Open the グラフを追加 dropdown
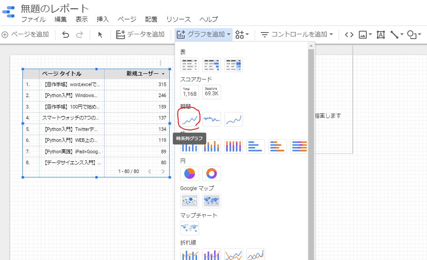Image resolution: width=427 pixels, height=260 pixels. (204, 34)
